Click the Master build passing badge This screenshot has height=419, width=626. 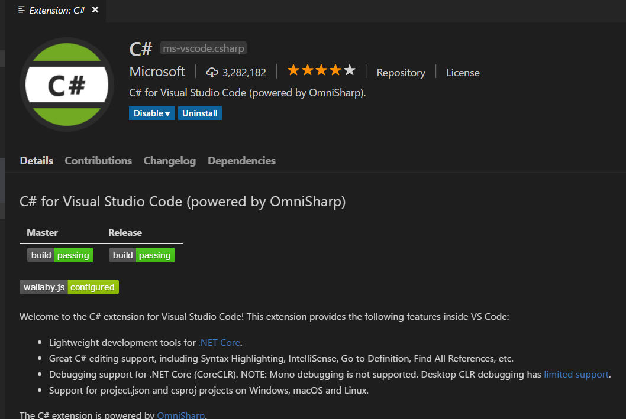point(60,255)
